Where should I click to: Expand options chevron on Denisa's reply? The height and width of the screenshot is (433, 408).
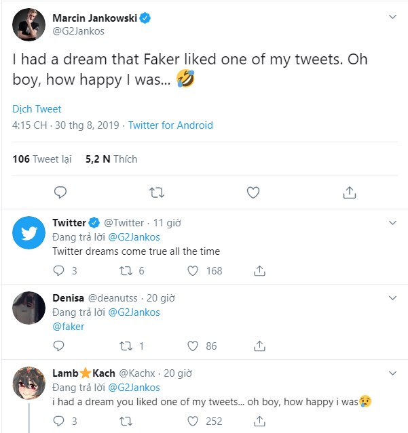pos(392,298)
